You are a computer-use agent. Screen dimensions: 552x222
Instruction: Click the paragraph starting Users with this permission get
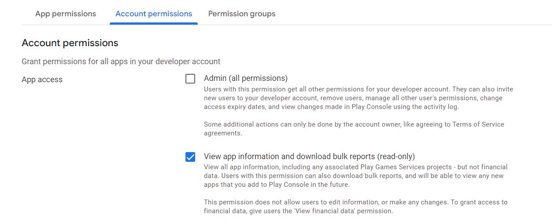pyautogui.click(x=359, y=98)
